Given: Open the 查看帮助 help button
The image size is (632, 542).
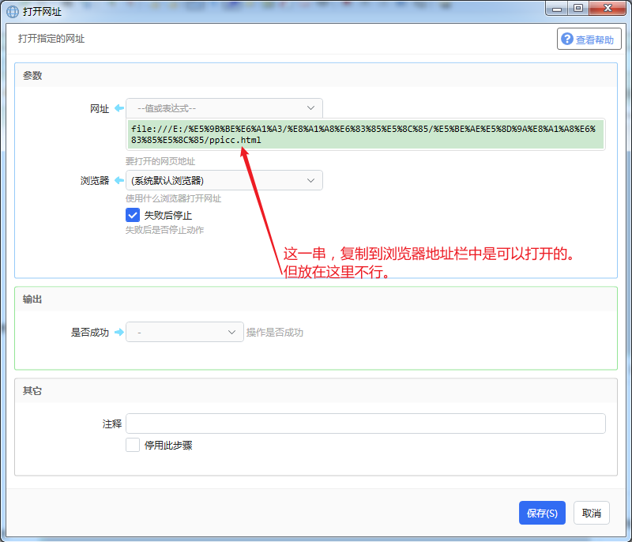Looking at the screenshot, I should click(x=589, y=39).
